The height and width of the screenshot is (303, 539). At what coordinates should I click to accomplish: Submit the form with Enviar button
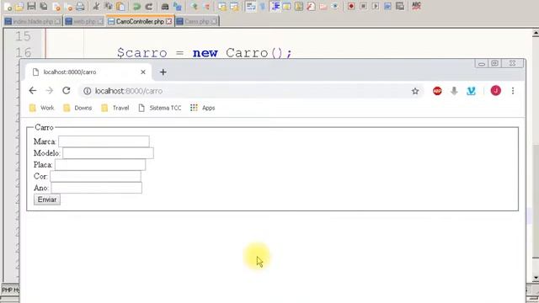pos(47,199)
